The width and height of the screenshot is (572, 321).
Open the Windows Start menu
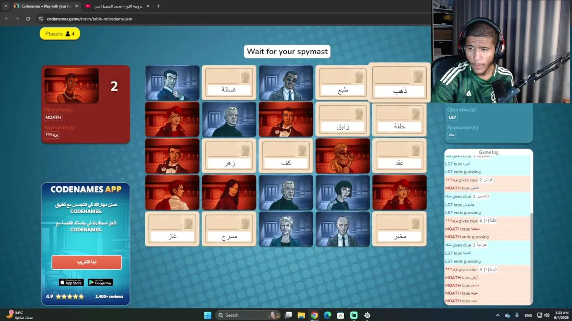208,315
